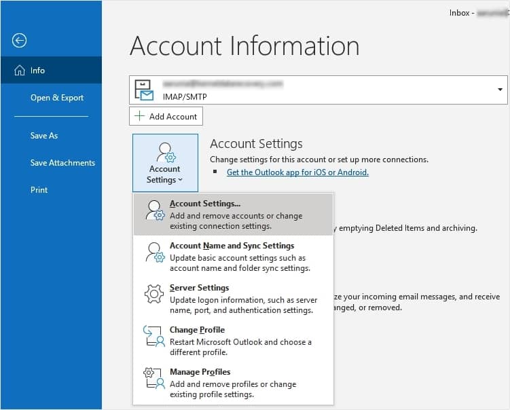Open the Open & Export page
The height and width of the screenshot is (410, 510).
click(x=57, y=98)
